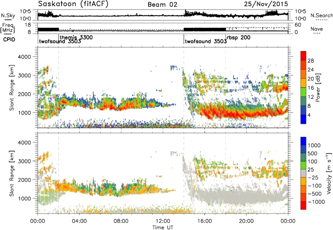The width and height of the screenshot is (333, 230).
Task: Select the Beam 02 heading
Action: 162,5
